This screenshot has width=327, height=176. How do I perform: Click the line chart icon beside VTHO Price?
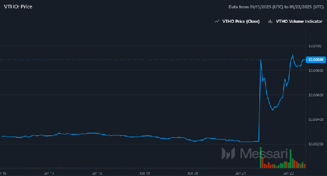217,21
